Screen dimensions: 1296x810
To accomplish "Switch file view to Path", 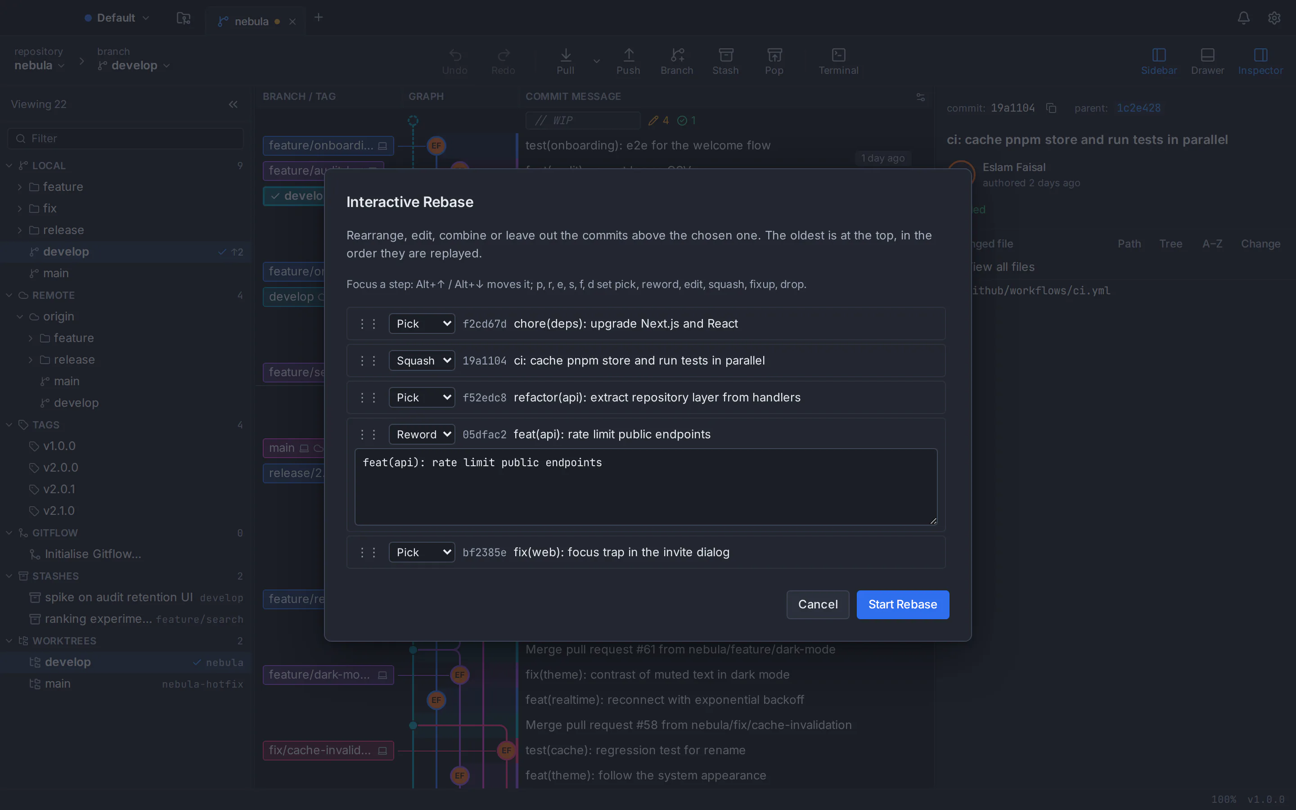I will coord(1129,244).
